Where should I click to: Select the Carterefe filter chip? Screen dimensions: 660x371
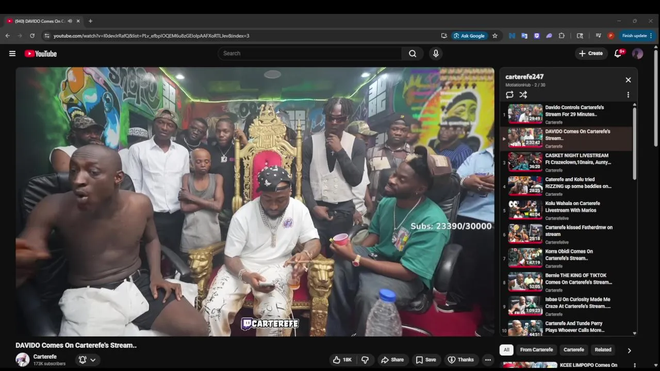[x=574, y=350]
